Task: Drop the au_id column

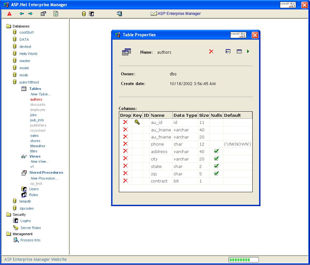Action: 125,122
